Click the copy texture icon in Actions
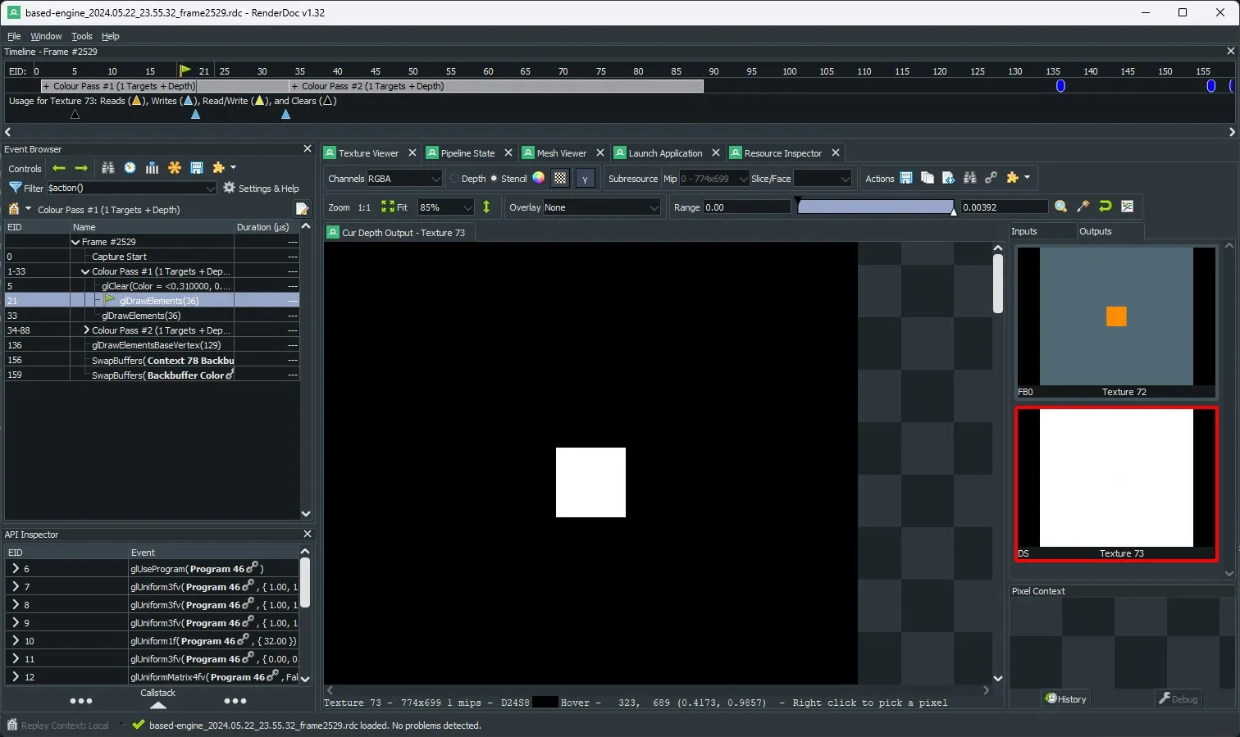 click(927, 178)
